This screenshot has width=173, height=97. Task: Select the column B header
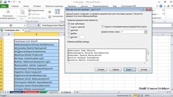coord(36,34)
